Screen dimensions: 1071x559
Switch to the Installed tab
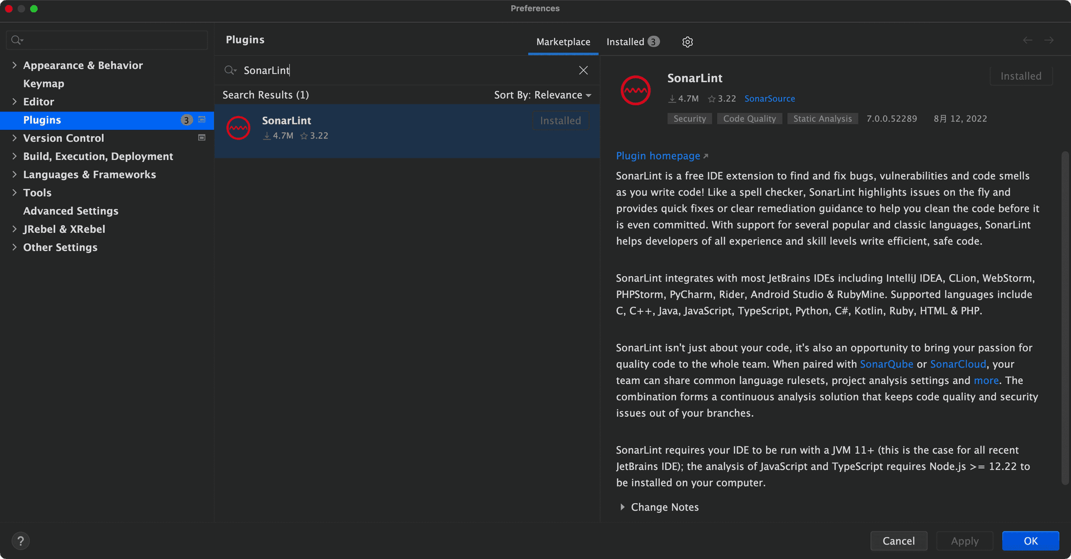point(633,42)
